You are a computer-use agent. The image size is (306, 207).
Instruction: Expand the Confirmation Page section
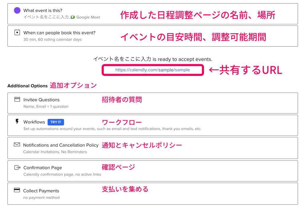point(153,171)
